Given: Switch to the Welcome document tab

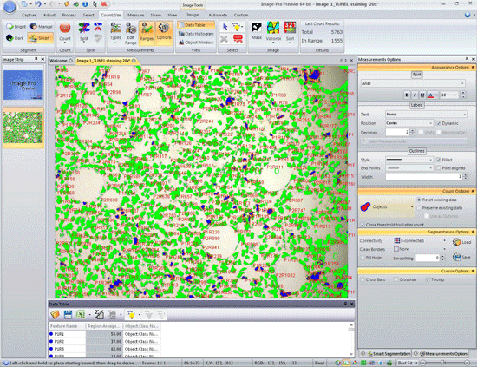Looking at the screenshot, I should [61, 61].
